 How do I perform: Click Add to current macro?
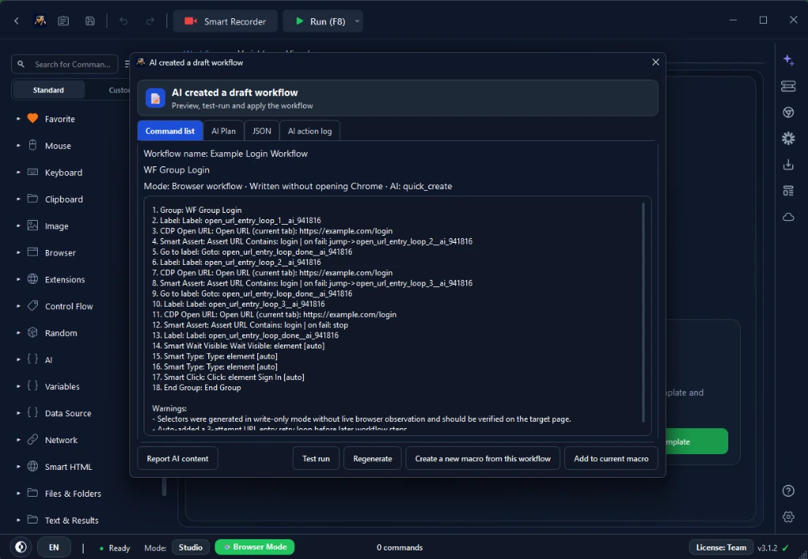pyautogui.click(x=612, y=459)
